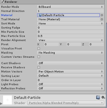
Task: Click the Pivot Z axis label
Action: click(83, 44)
